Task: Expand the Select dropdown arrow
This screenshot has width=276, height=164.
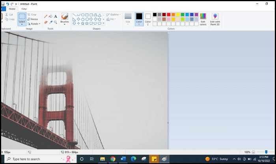Action: click(x=22, y=24)
